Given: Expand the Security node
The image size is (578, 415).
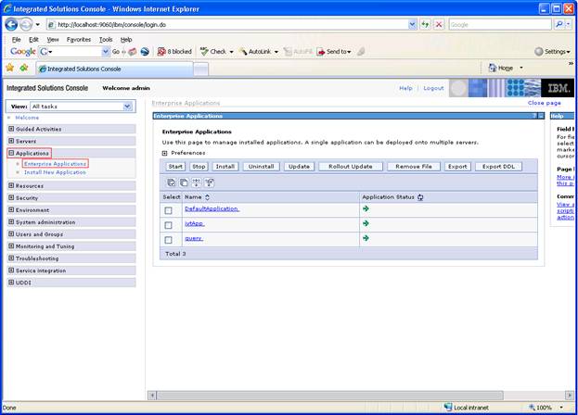Looking at the screenshot, I should [11, 197].
